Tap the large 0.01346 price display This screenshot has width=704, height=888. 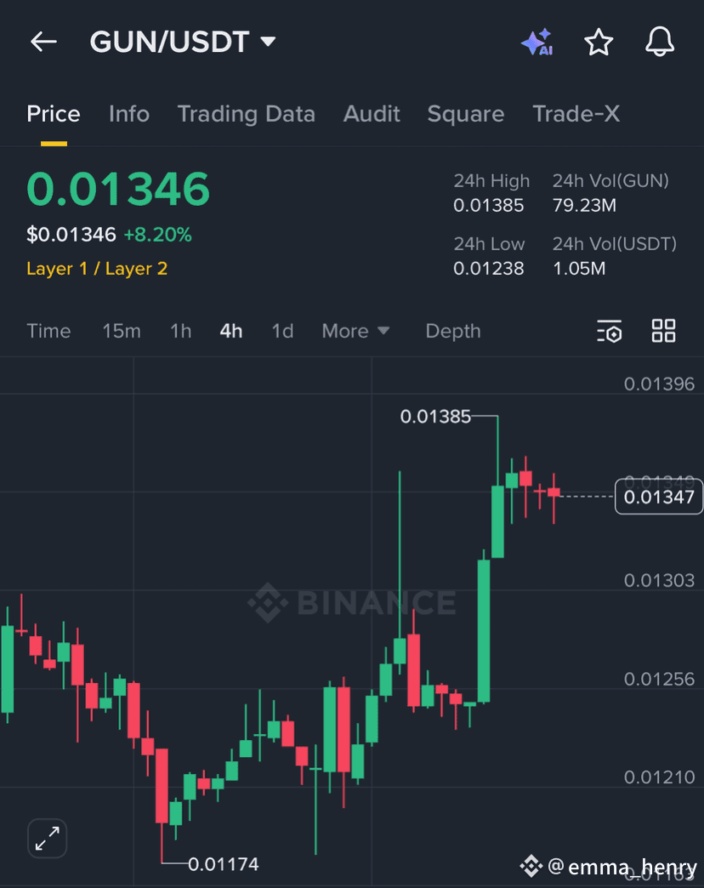118,189
